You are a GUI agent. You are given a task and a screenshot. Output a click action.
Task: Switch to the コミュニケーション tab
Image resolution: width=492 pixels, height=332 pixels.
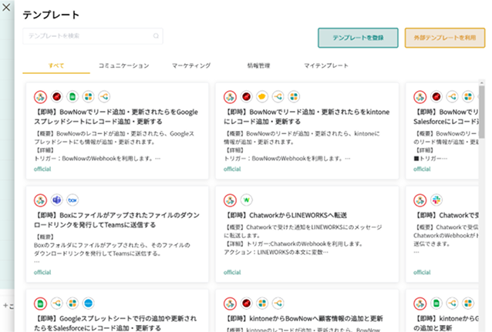pyautogui.click(x=123, y=65)
